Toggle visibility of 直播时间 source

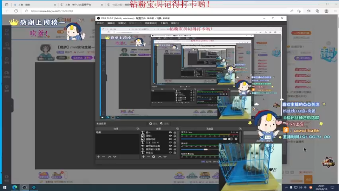pos(170,139)
